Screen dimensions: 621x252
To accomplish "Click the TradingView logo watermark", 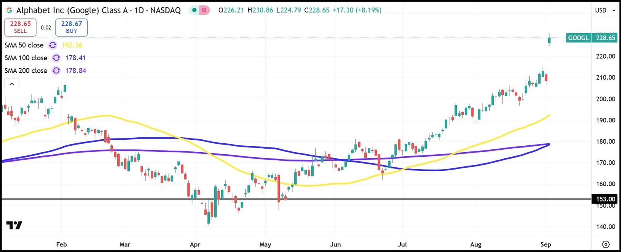I will pos(15,225).
